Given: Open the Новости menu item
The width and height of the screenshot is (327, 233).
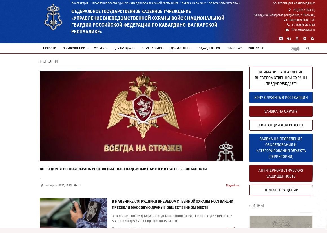Looking at the screenshot, I should (x=50, y=48).
